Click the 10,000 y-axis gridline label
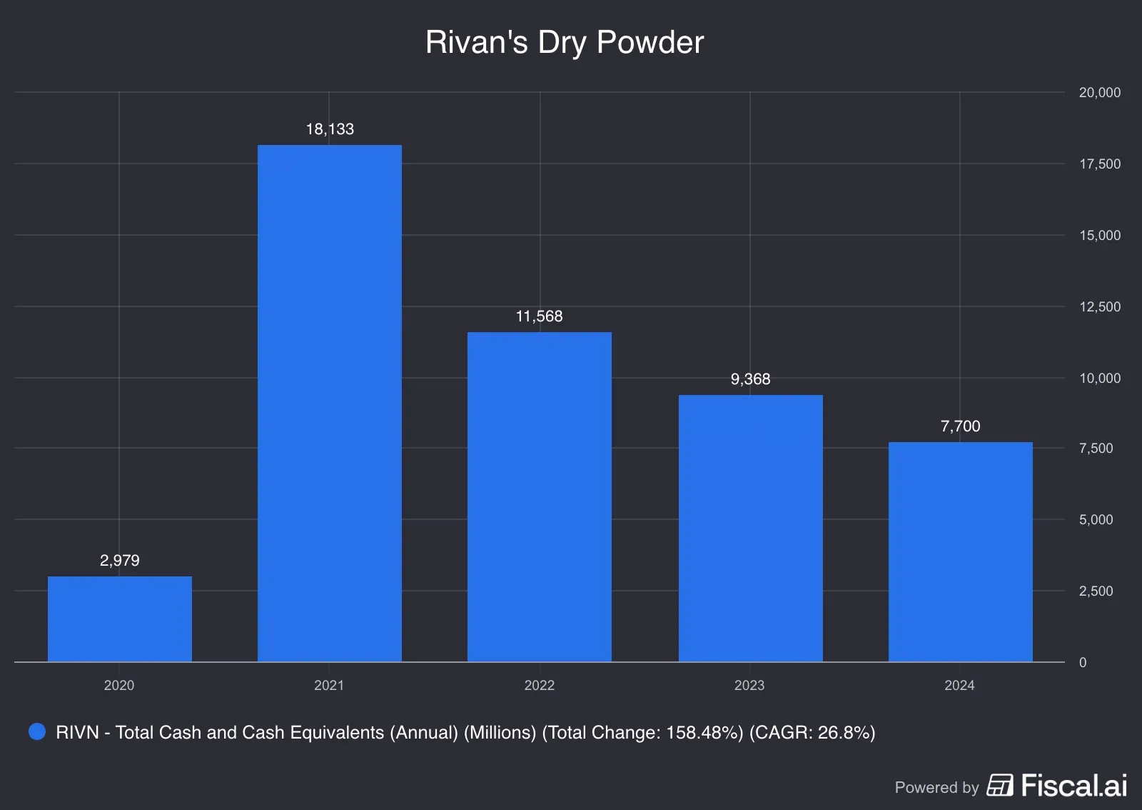 click(x=1098, y=378)
